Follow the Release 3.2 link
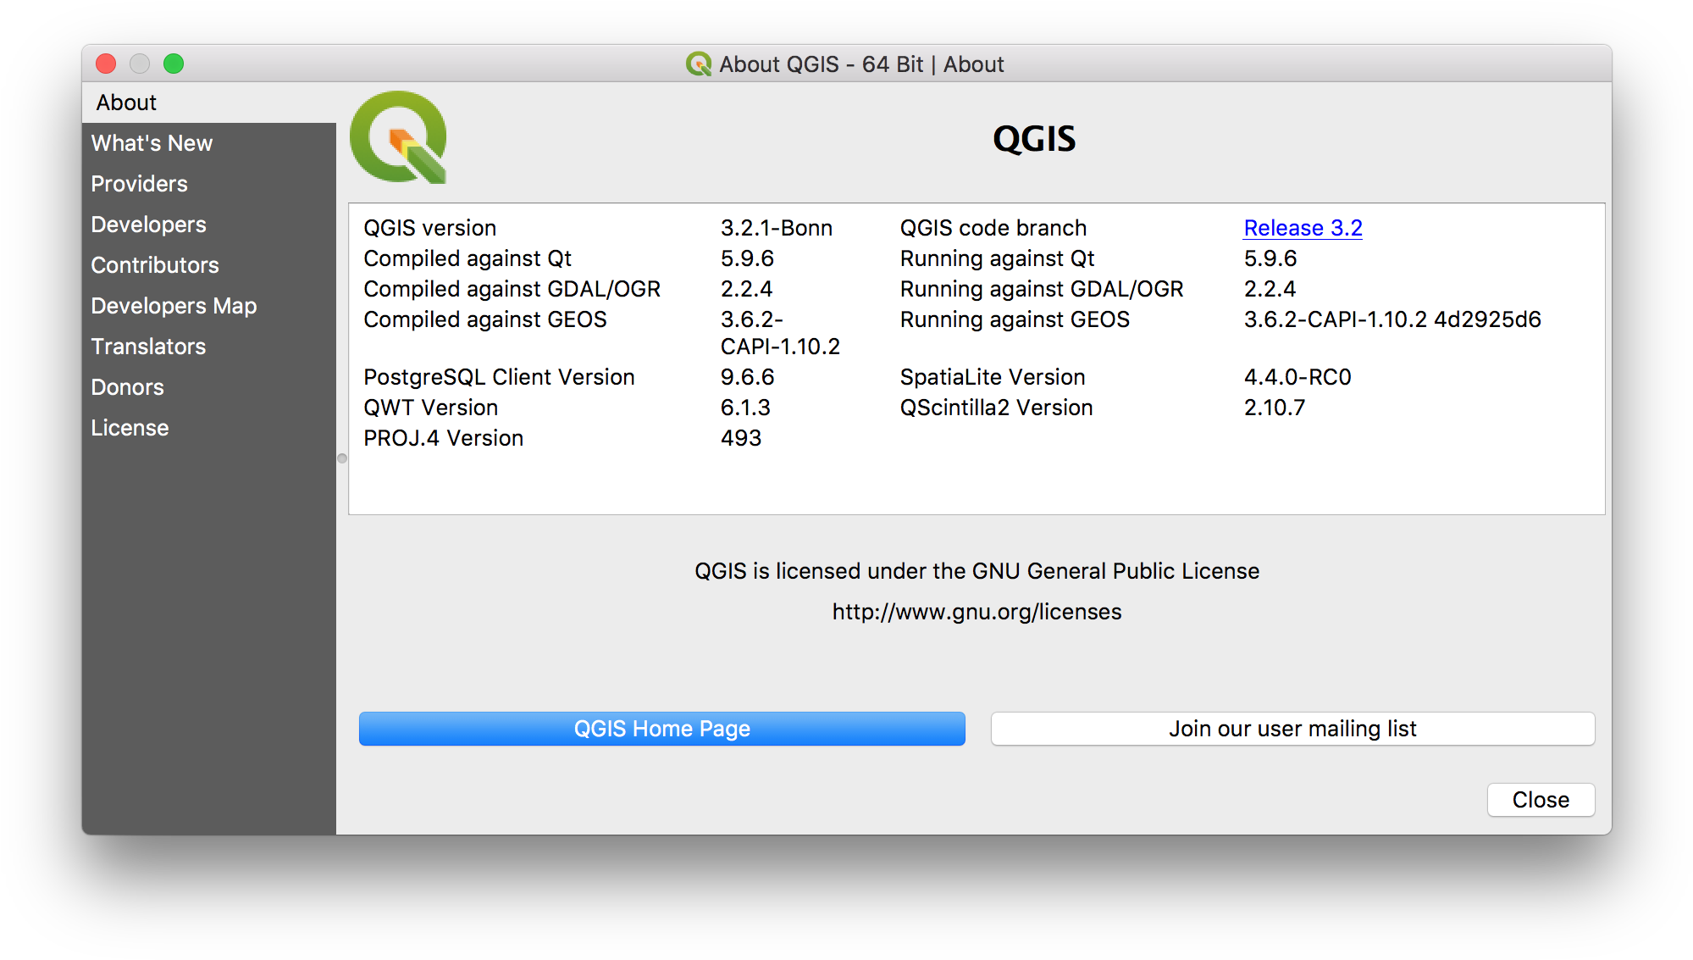Image resolution: width=1693 pixels, height=960 pixels. point(1303,227)
